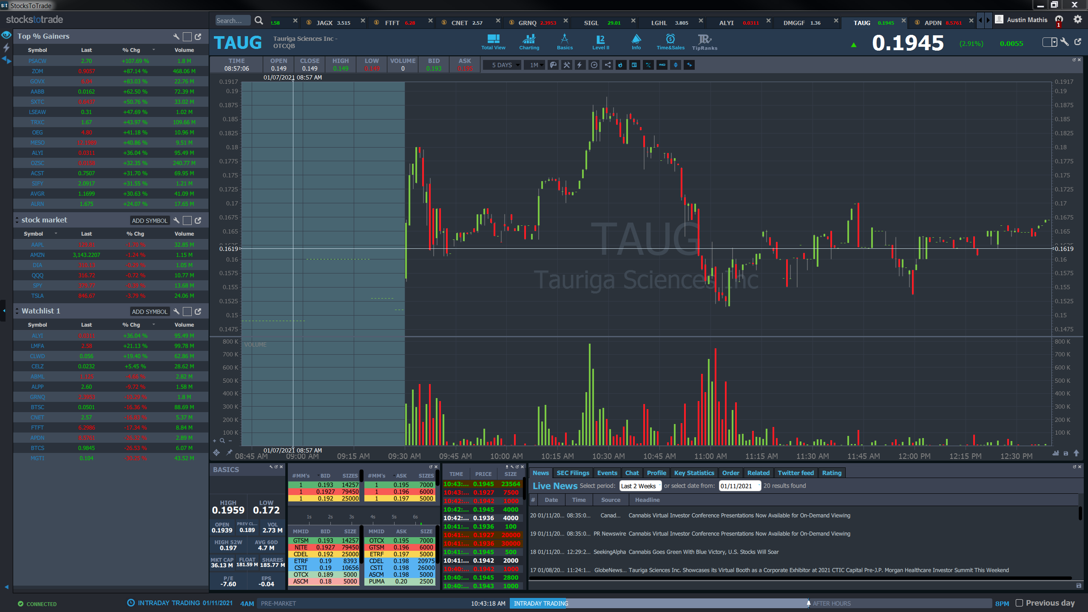Toggle the stock market panel checkbox square
1088x612 pixels.
click(187, 220)
